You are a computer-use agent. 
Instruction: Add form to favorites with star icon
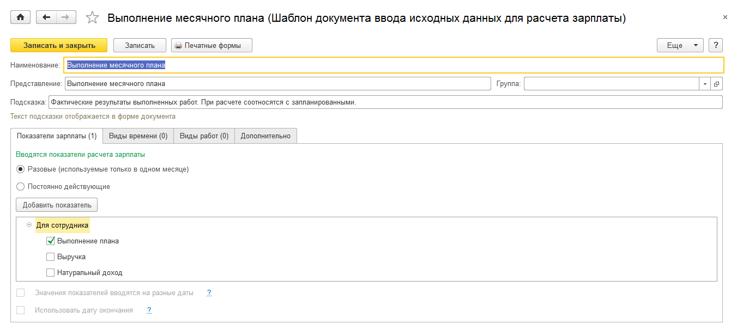coord(93,18)
